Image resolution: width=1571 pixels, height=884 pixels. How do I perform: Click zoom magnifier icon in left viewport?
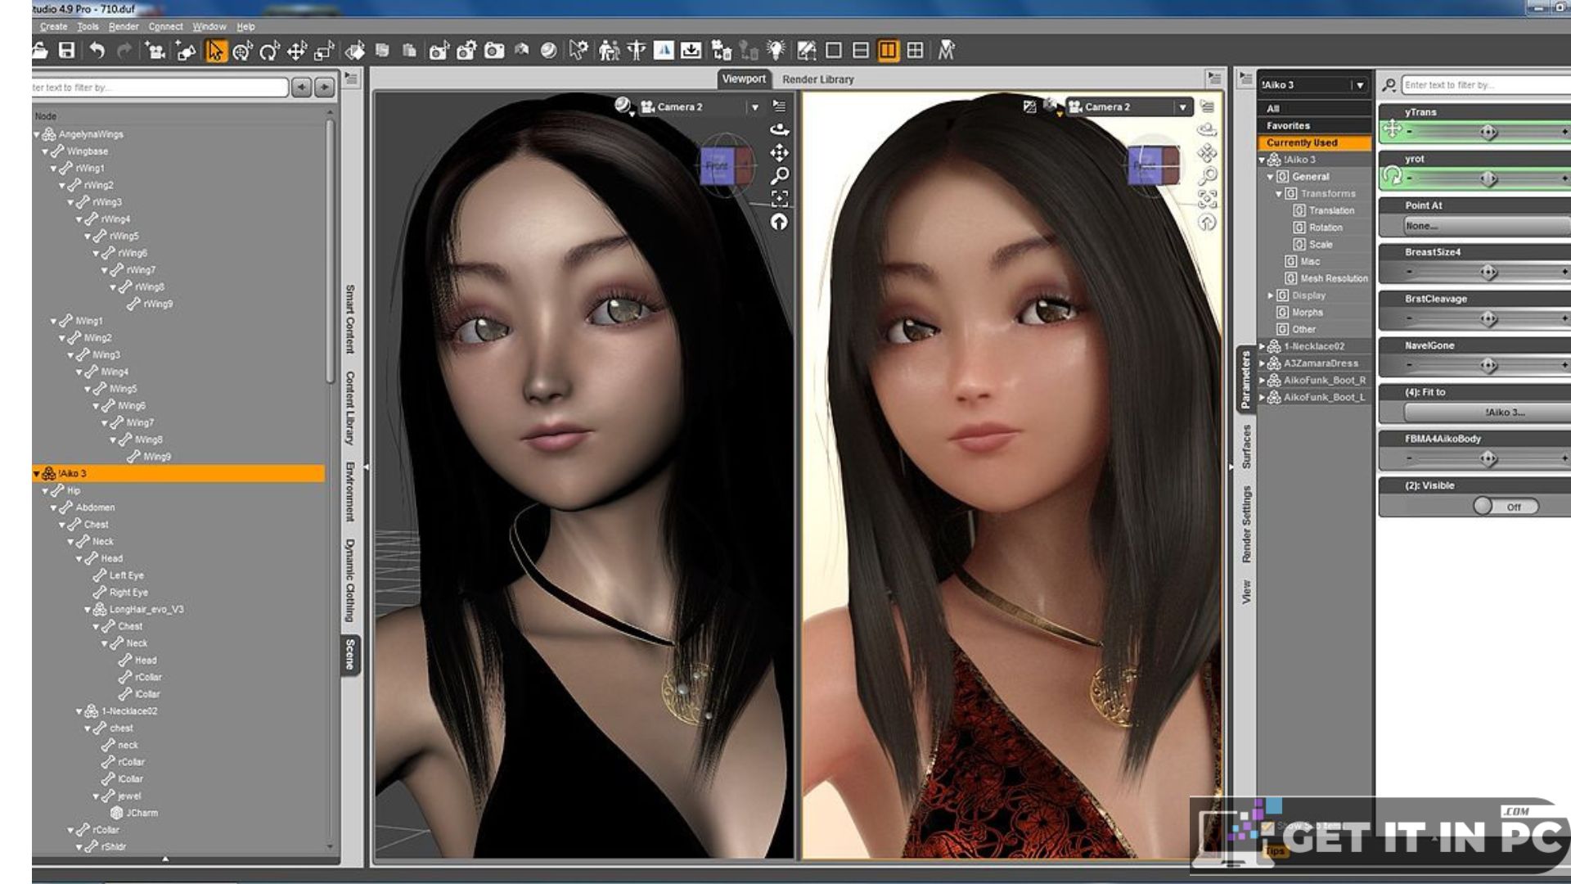pos(780,175)
